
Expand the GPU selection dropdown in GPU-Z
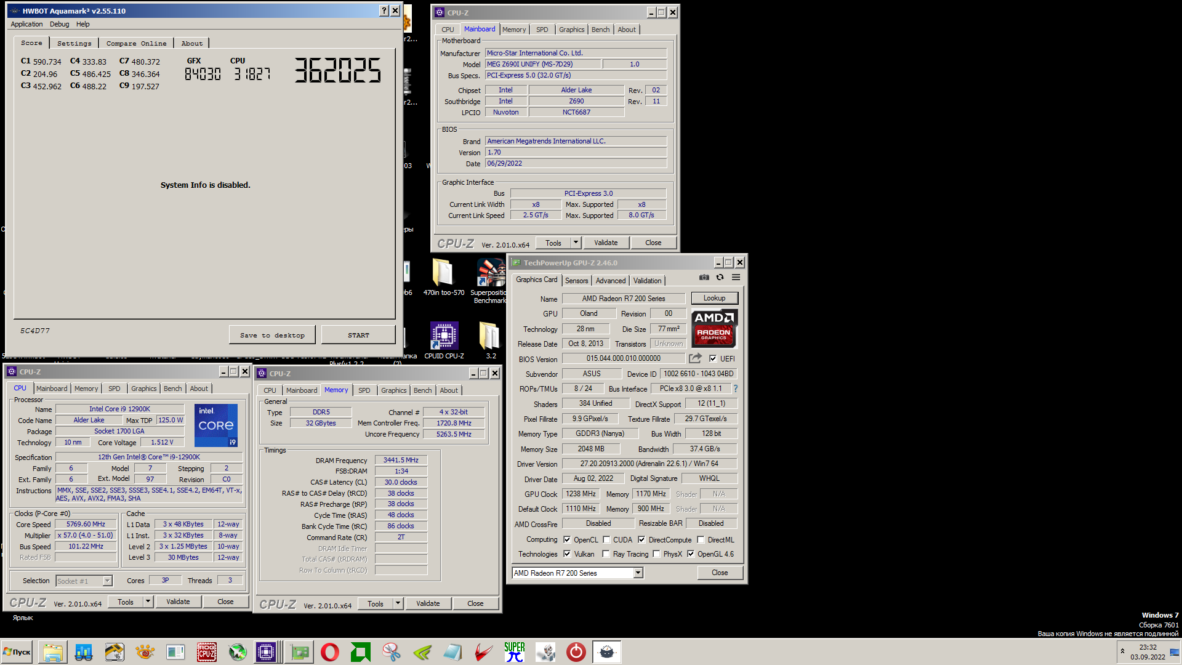[638, 573]
